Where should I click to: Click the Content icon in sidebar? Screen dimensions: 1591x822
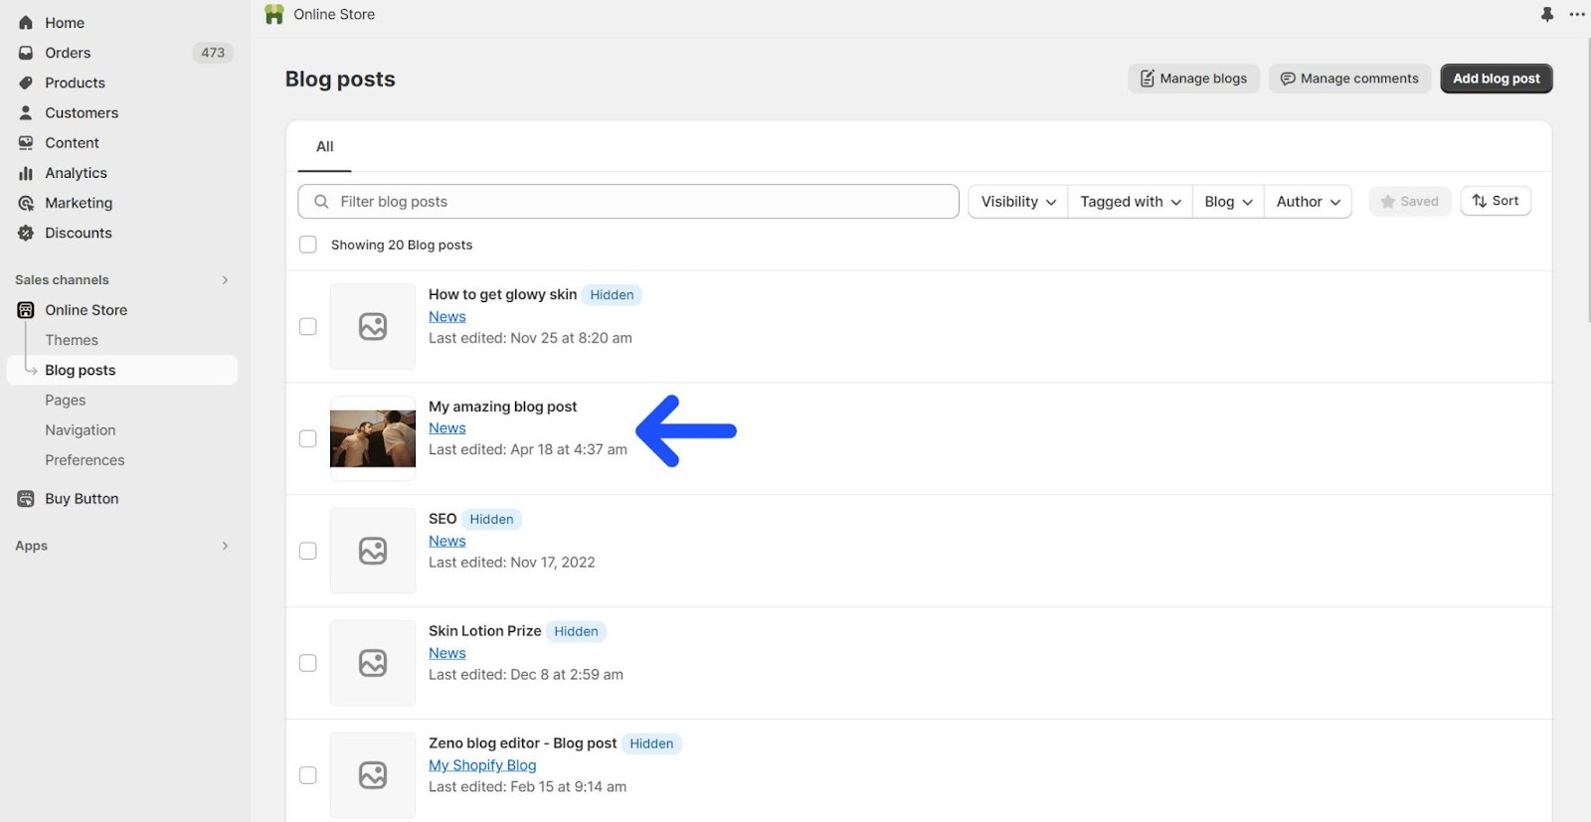(26, 142)
